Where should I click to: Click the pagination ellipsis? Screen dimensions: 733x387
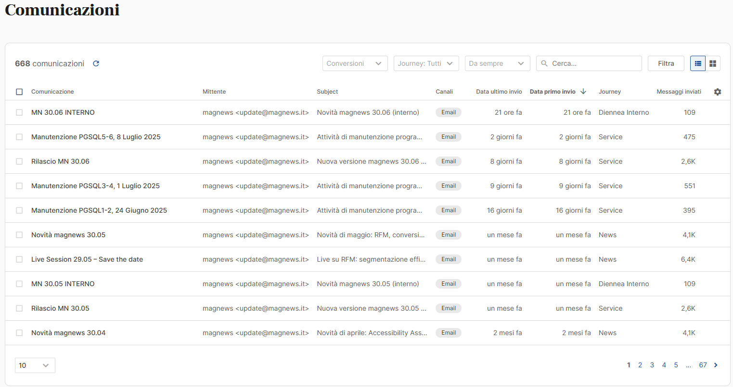(x=689, y=365)
